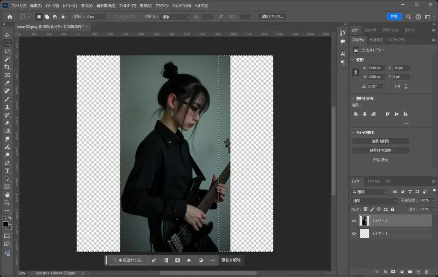Select the Lasso tool
This screenshot has height=277, width=438.
[x=7, y=51]
